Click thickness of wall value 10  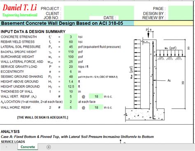coord(71,91)
